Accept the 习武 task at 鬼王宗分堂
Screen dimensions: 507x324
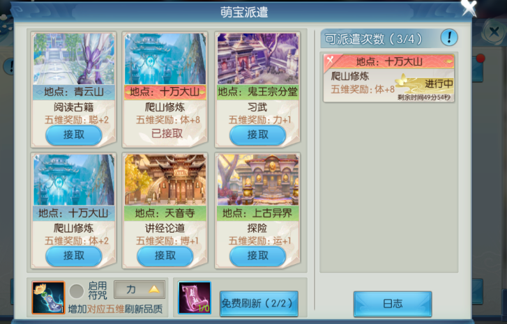pos(258,134)
